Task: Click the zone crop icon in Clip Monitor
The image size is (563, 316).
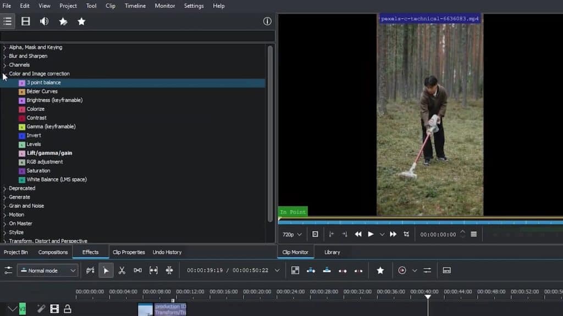Action: [x=405, y=234]
